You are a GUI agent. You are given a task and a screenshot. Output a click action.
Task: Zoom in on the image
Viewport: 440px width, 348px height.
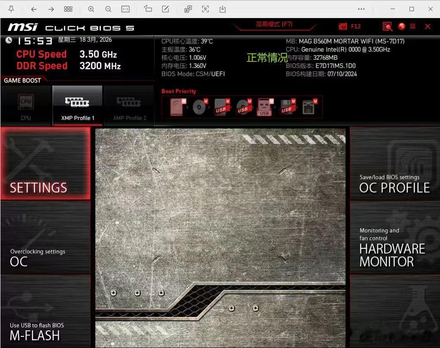tap(91, 9)
